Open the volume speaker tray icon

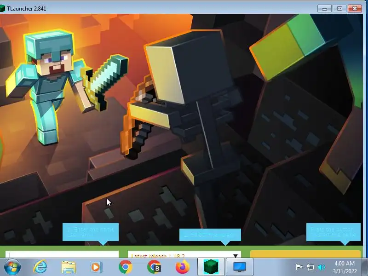321,267
